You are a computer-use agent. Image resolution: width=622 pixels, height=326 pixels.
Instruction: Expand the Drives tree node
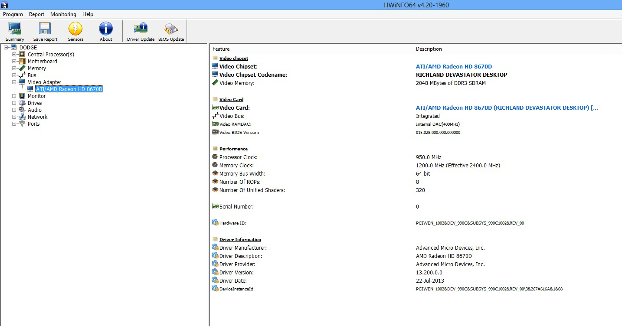point(14,103)
